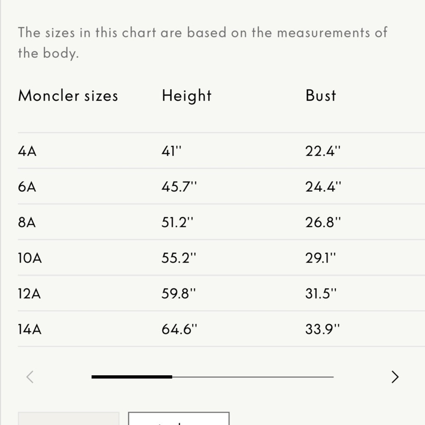Select the 14A size row
This screenshot has height=425, width=425.
click(221, 329)
